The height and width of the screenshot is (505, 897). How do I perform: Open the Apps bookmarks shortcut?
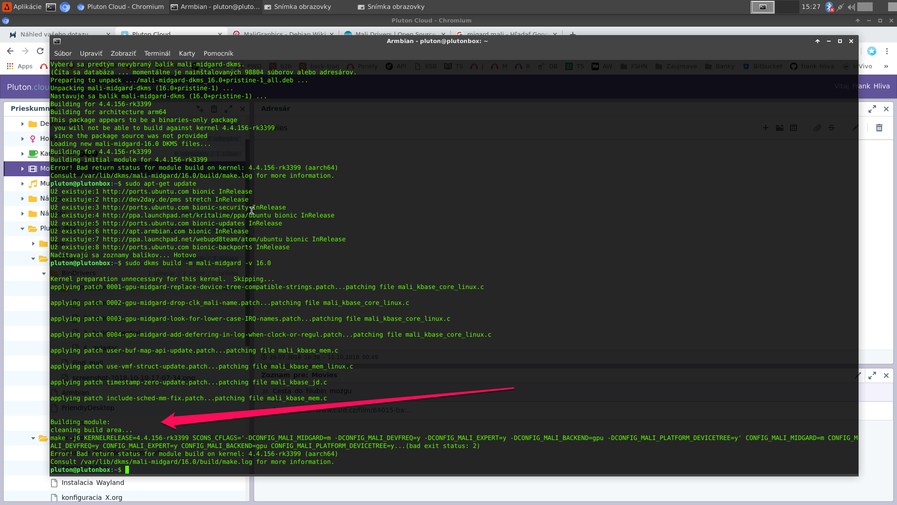click(x=20, y=66)
